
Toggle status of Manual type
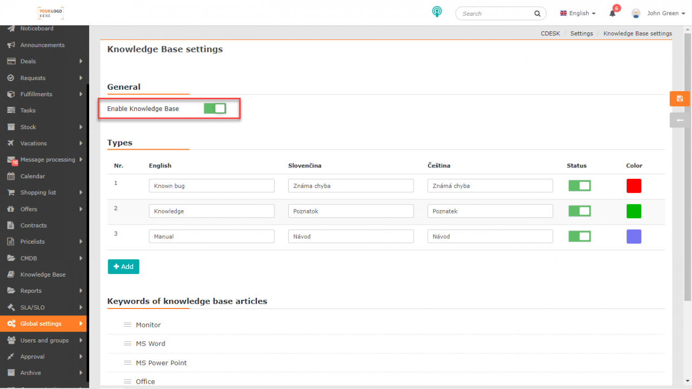click(580, 236)
